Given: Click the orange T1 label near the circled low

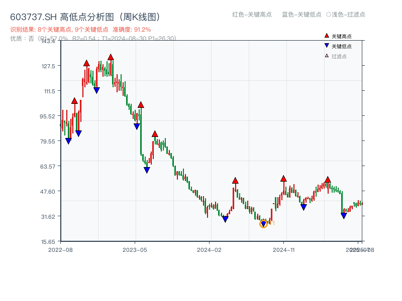Looking at the screenshot, I should pos(272,223).
